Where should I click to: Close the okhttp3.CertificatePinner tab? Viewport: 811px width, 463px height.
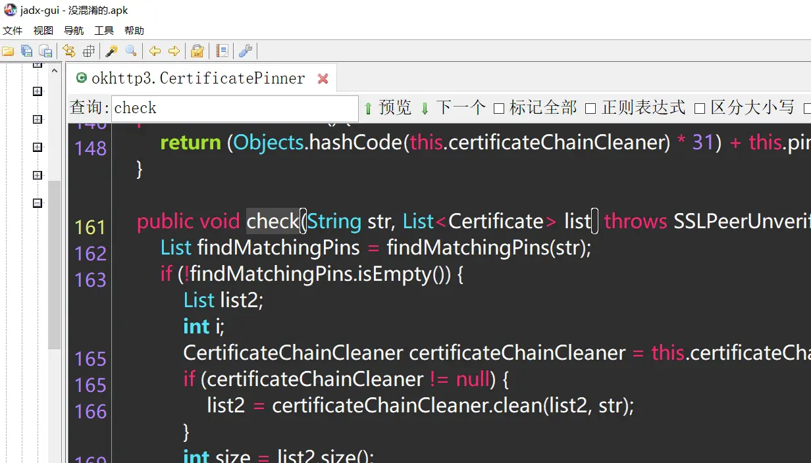pos(323,78)
